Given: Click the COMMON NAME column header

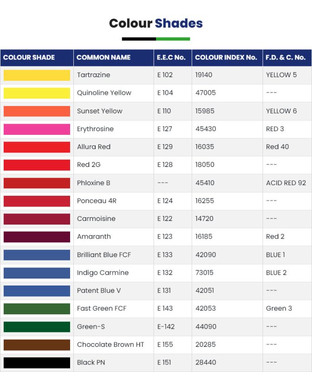Looking at the screenshot, I should [103, 58].
